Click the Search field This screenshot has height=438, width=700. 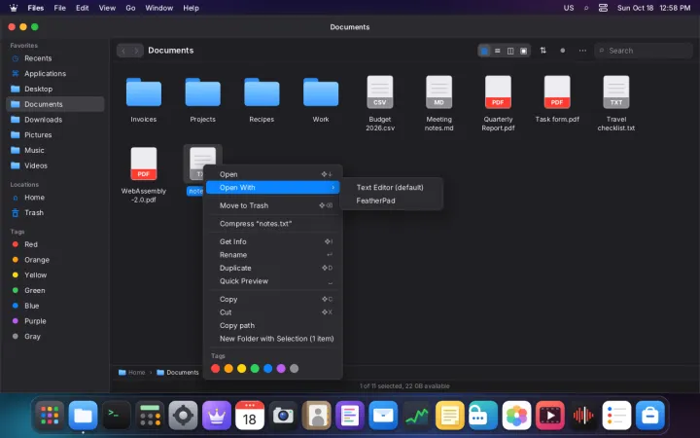coord(644,51)
